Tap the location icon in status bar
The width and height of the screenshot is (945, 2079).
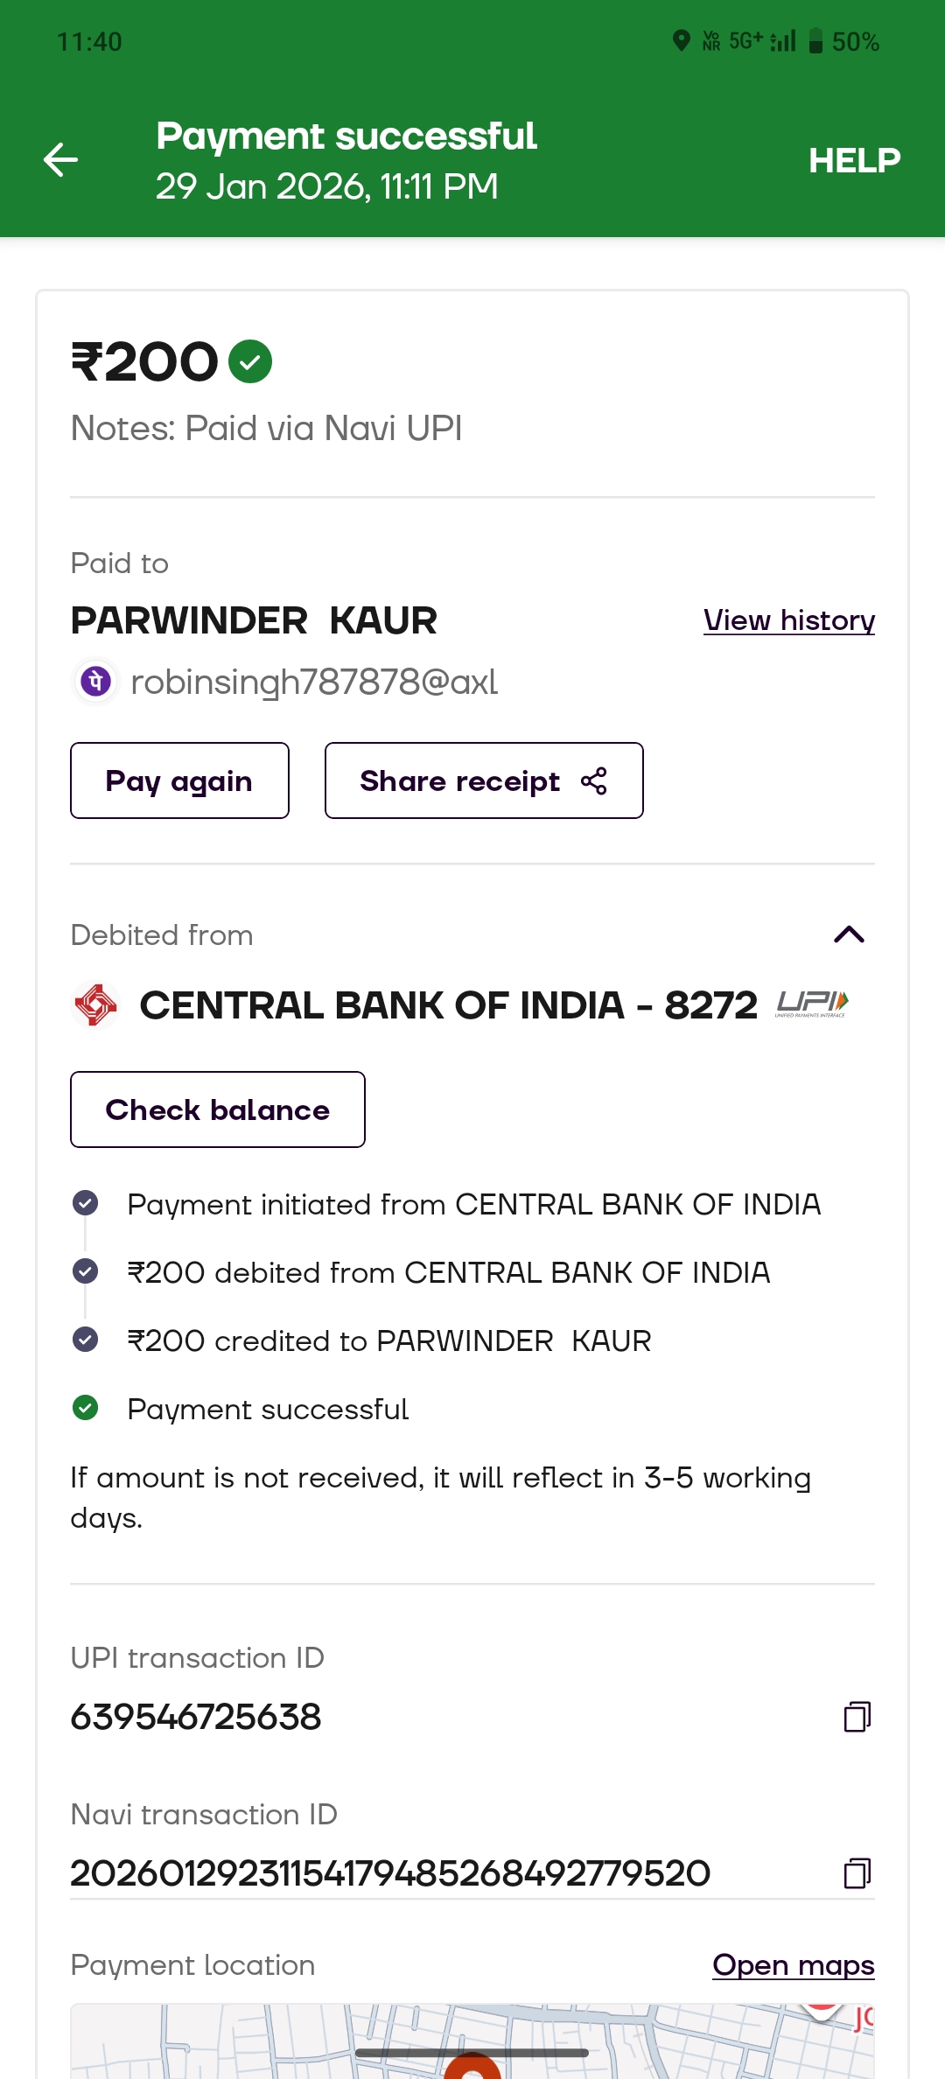click(681, 41)
